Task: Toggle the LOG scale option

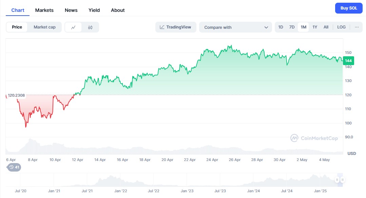Action: click(x=341, y=27)
